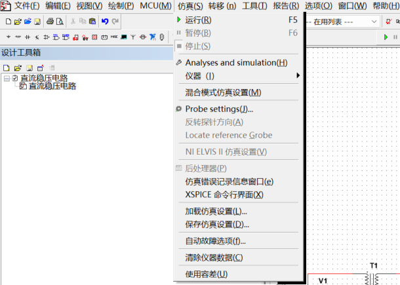Open Probe settings(J)...
Image resolution: width=400 pixels, height=285 pixels.
point(238,109)
